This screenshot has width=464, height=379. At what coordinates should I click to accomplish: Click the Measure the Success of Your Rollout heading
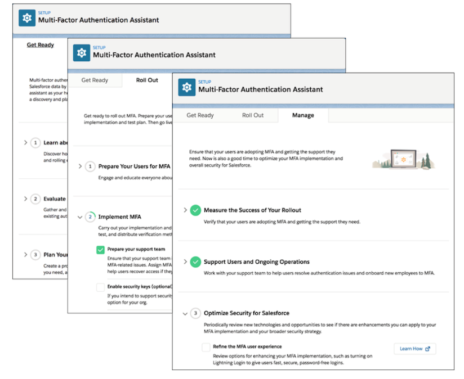point(252,210)
